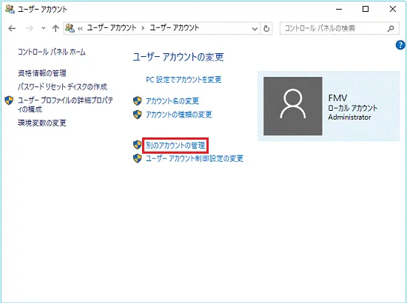Open 環境変数の変更 link
Screen dimensions: 407x303
pyautogui.click(x=42, y=123)
